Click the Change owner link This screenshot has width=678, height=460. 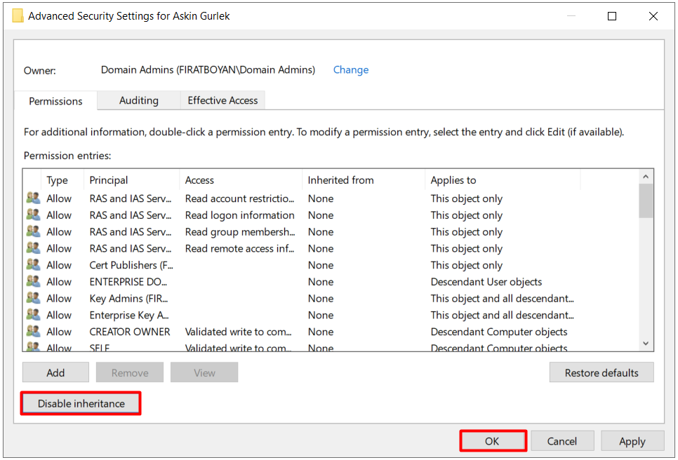(351, 70)
